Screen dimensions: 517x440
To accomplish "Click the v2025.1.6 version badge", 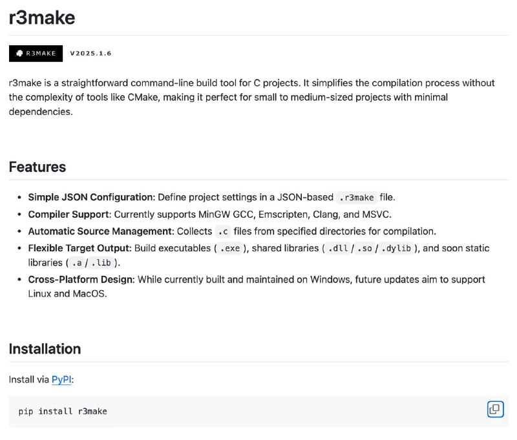I will pyautogui.click(x=90, y=54).
